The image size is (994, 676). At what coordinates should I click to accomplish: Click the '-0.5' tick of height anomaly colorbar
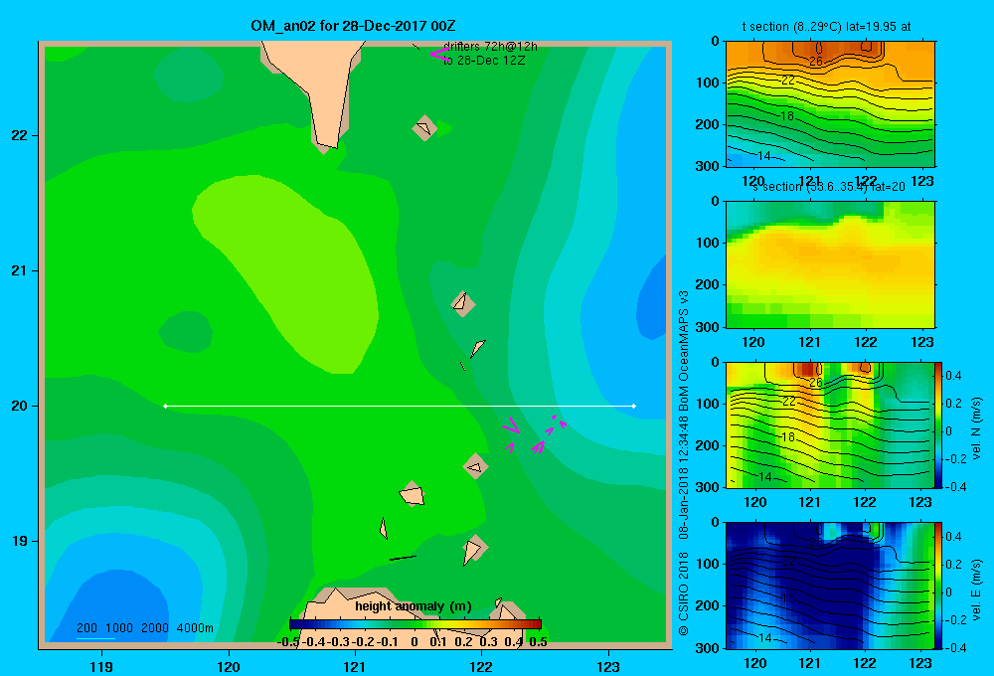tap(288, 642)
